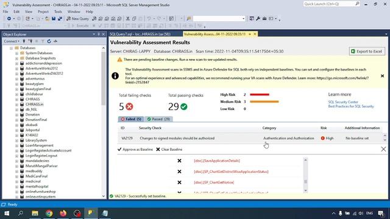Select the Donation database in tree
The height and width of the screenshot is (219, 390).
pyautogui.click(x=32, y=115)
